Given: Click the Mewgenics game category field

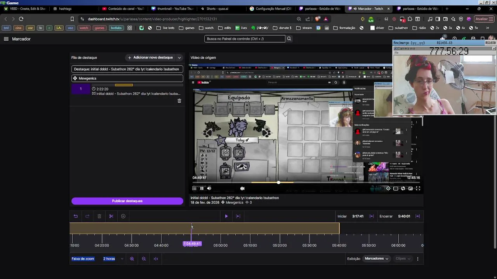Looking at the screenshot, I should tap(127, 78).
